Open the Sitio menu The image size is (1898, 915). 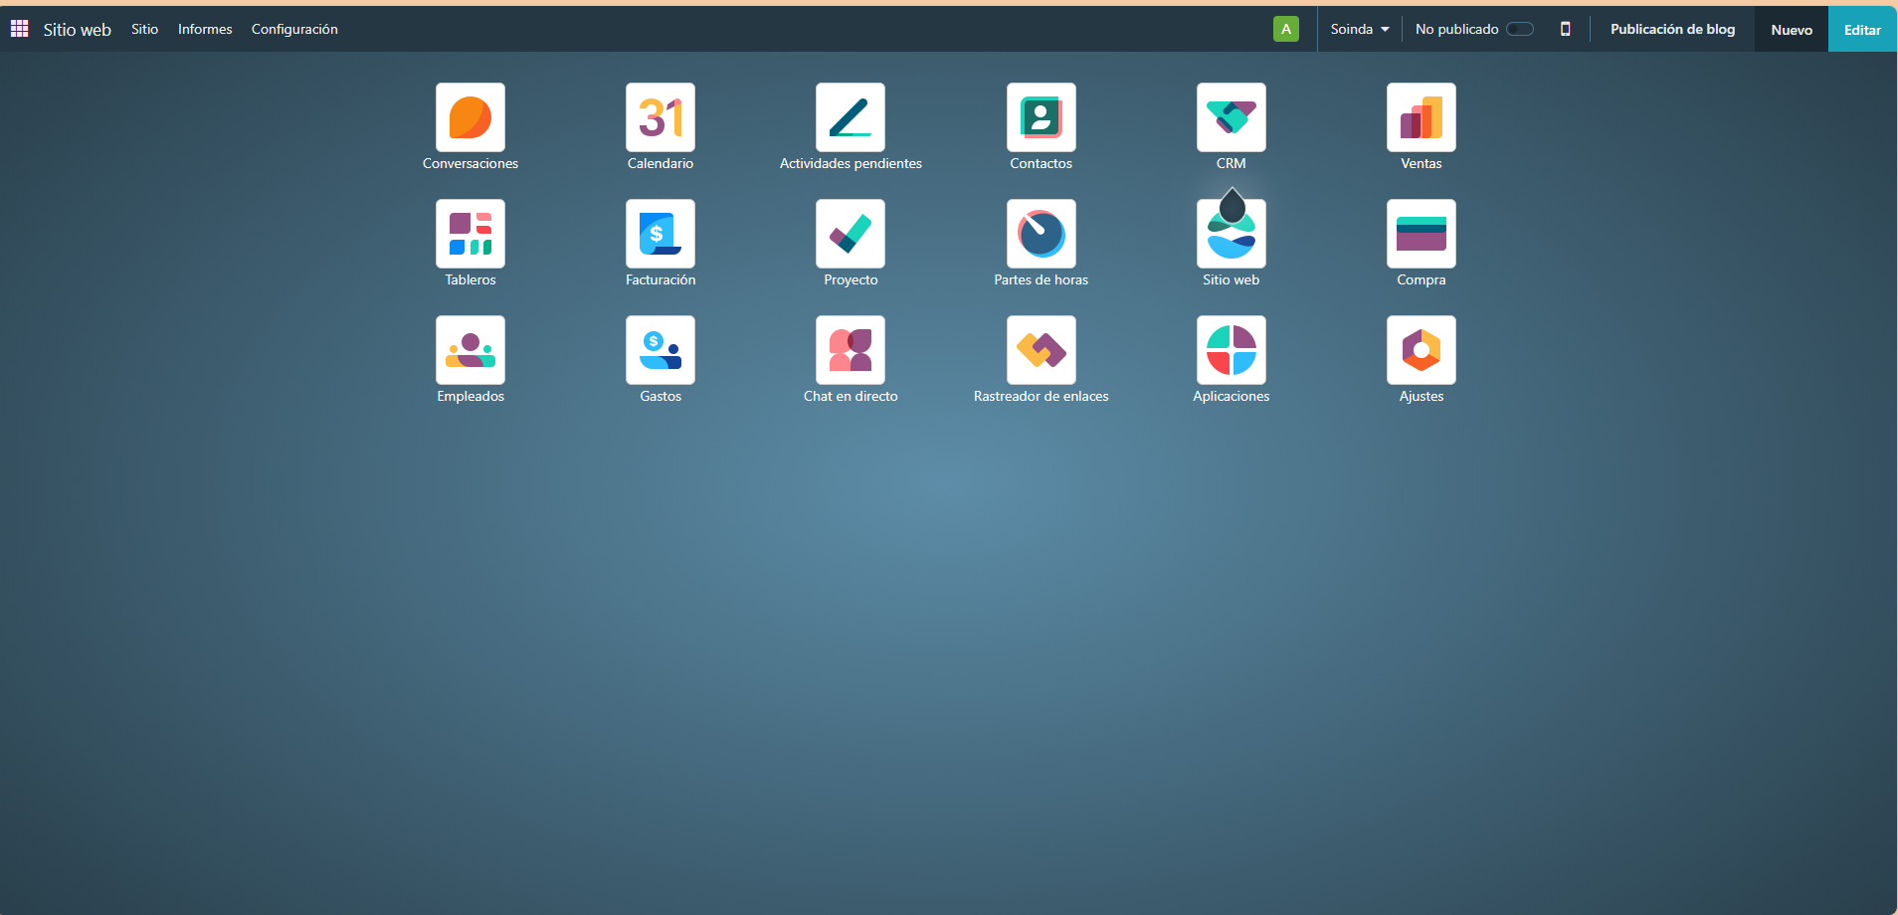pyautogui.click(x=144, y=29)
